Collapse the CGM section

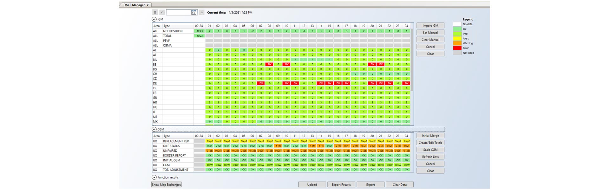[154, 129]
